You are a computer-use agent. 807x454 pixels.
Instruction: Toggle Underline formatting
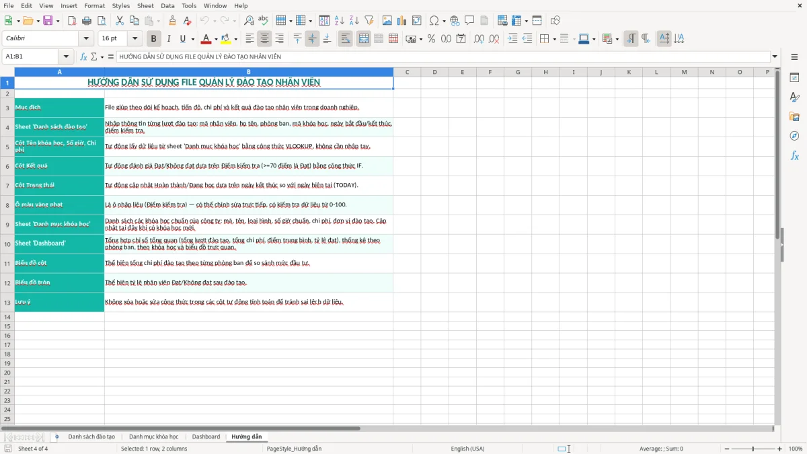[182, 39]
